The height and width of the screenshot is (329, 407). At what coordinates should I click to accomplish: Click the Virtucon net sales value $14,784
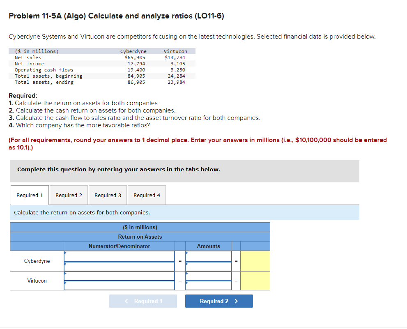175,58
